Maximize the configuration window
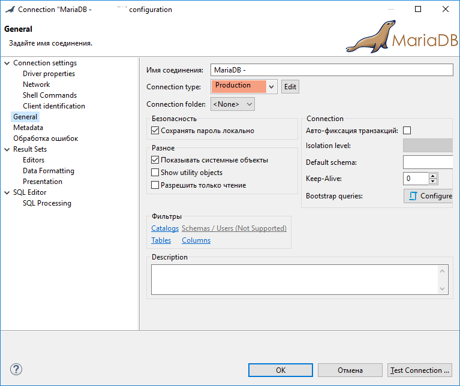This screenshot has width=460, height=386. [418, 9]
